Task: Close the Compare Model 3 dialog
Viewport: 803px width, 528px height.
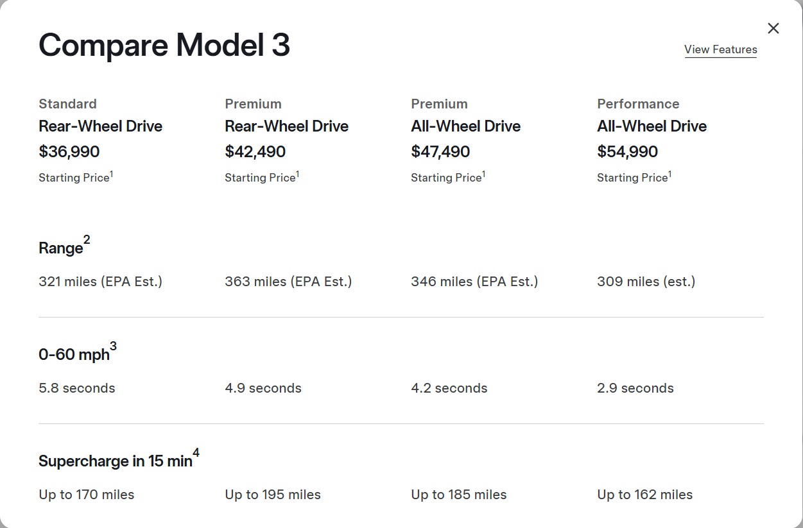Action: 773,28
